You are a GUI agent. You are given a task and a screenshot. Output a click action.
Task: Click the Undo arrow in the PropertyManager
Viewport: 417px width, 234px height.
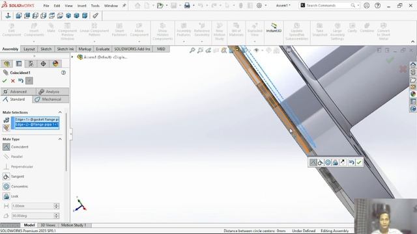coord(21,81)
